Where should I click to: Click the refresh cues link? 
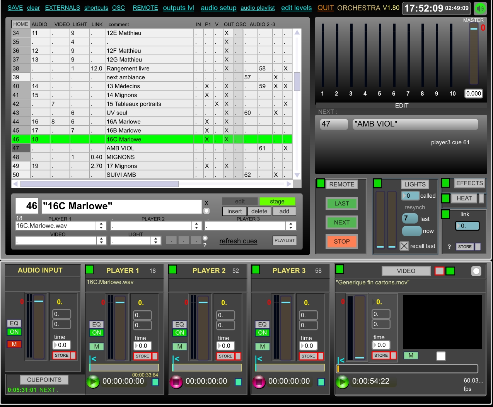238,241
